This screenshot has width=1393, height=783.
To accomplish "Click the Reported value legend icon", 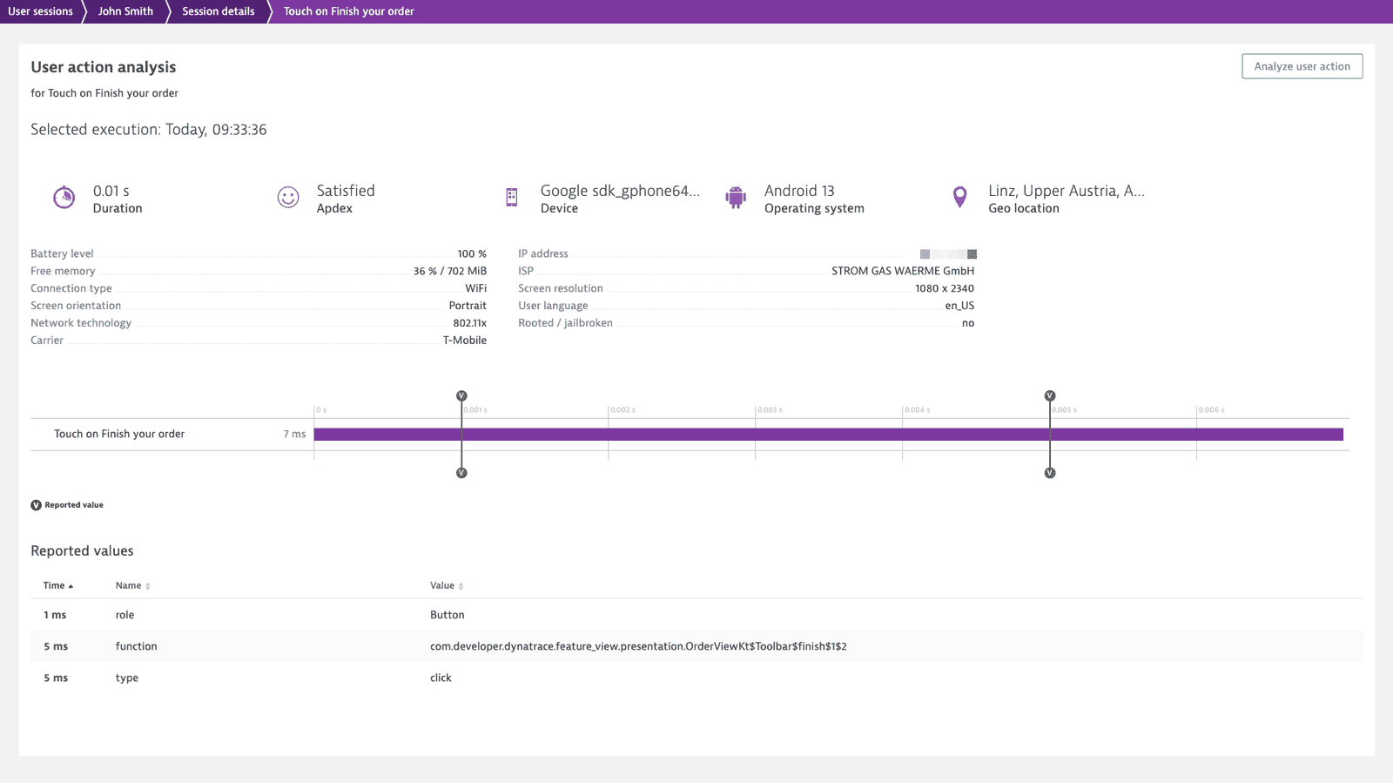I will 36,505.
